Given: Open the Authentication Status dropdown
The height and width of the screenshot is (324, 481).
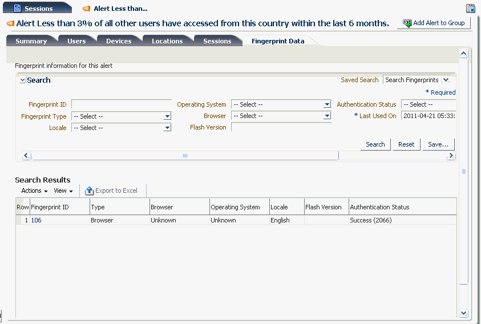Looking at the screenshot, I should (x=429, y=104).
